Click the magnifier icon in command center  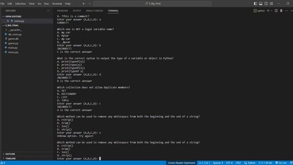pyautogui.click(x=146, y=3)
